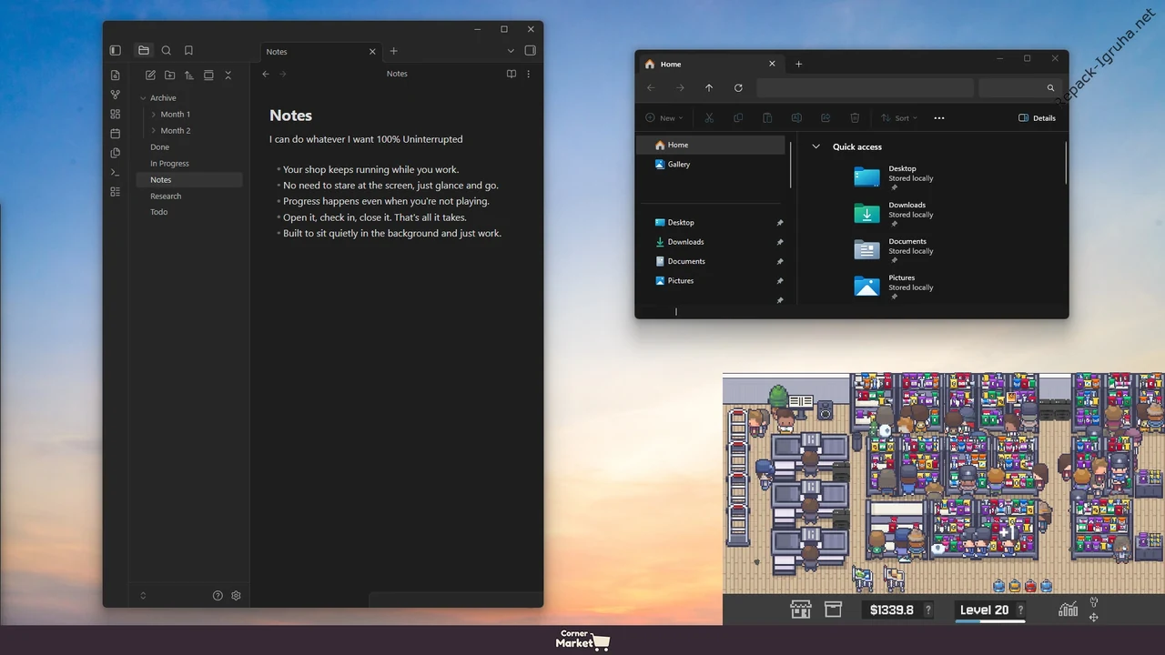Open the Obsidian search pane
1165x655 pixels.
[166, 51]
